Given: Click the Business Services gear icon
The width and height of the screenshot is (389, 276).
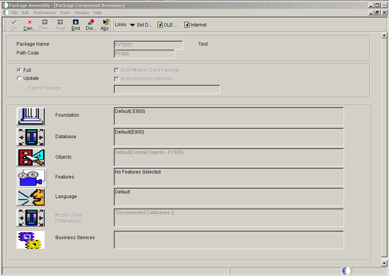Looking at the screenshot, I should point(31,240).
